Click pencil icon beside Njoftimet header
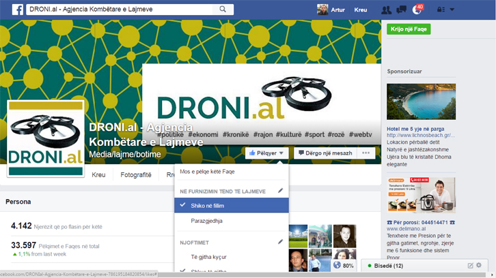496x278 pixels. click(280, 241)
